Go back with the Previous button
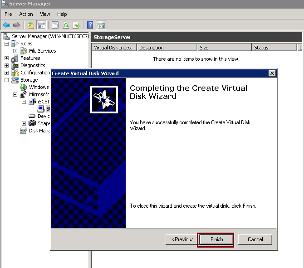Image resolution: width=304 pixels, height=268 pixels. click(181, 239)
